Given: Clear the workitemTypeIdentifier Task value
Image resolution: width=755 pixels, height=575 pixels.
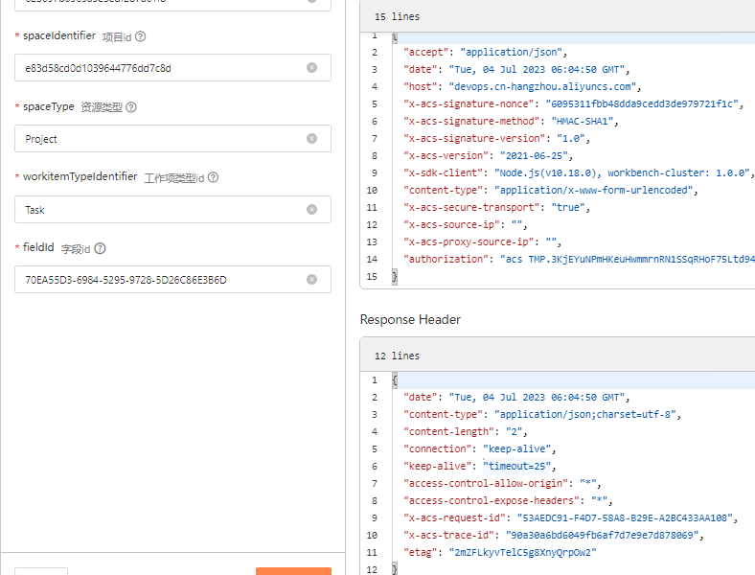Looking at the screenshot, I should tap(311, 210).
